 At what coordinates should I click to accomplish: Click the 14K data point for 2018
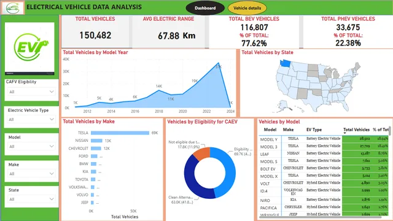click(158, 90)
